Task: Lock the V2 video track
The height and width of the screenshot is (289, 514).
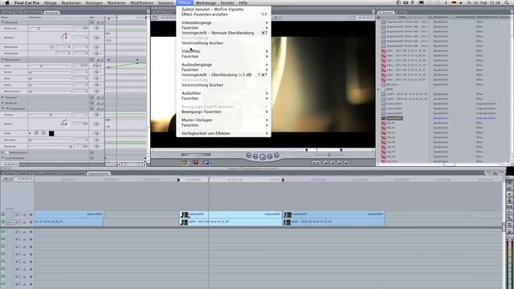Action: click(x=24, y=215)
